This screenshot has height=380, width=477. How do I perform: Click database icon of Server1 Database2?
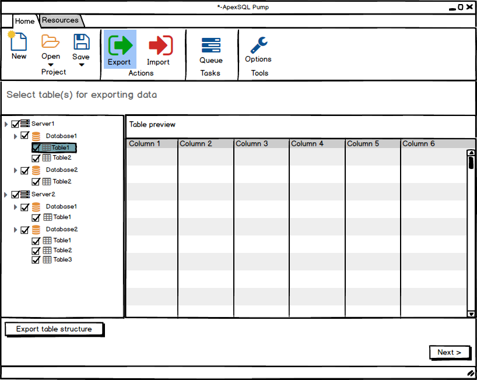36,170
